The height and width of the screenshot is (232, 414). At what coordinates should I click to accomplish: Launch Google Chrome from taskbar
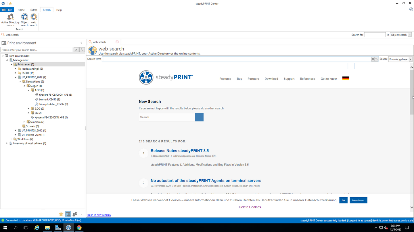tap(79, 228)
